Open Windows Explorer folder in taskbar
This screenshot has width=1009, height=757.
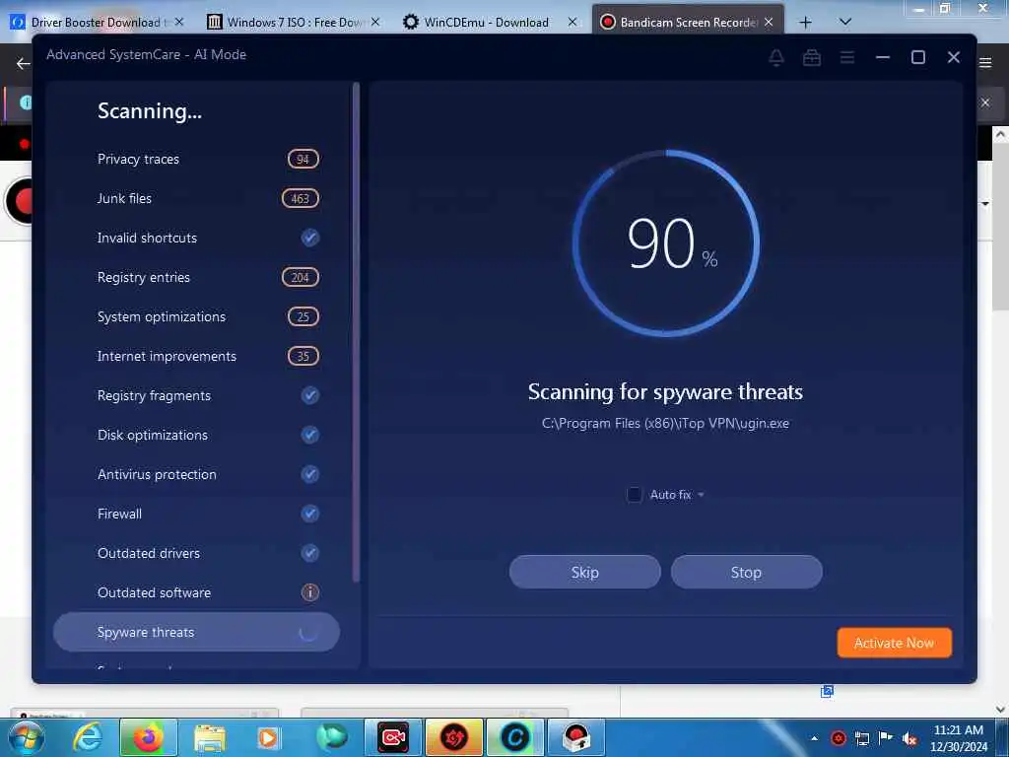pos(210,737)
